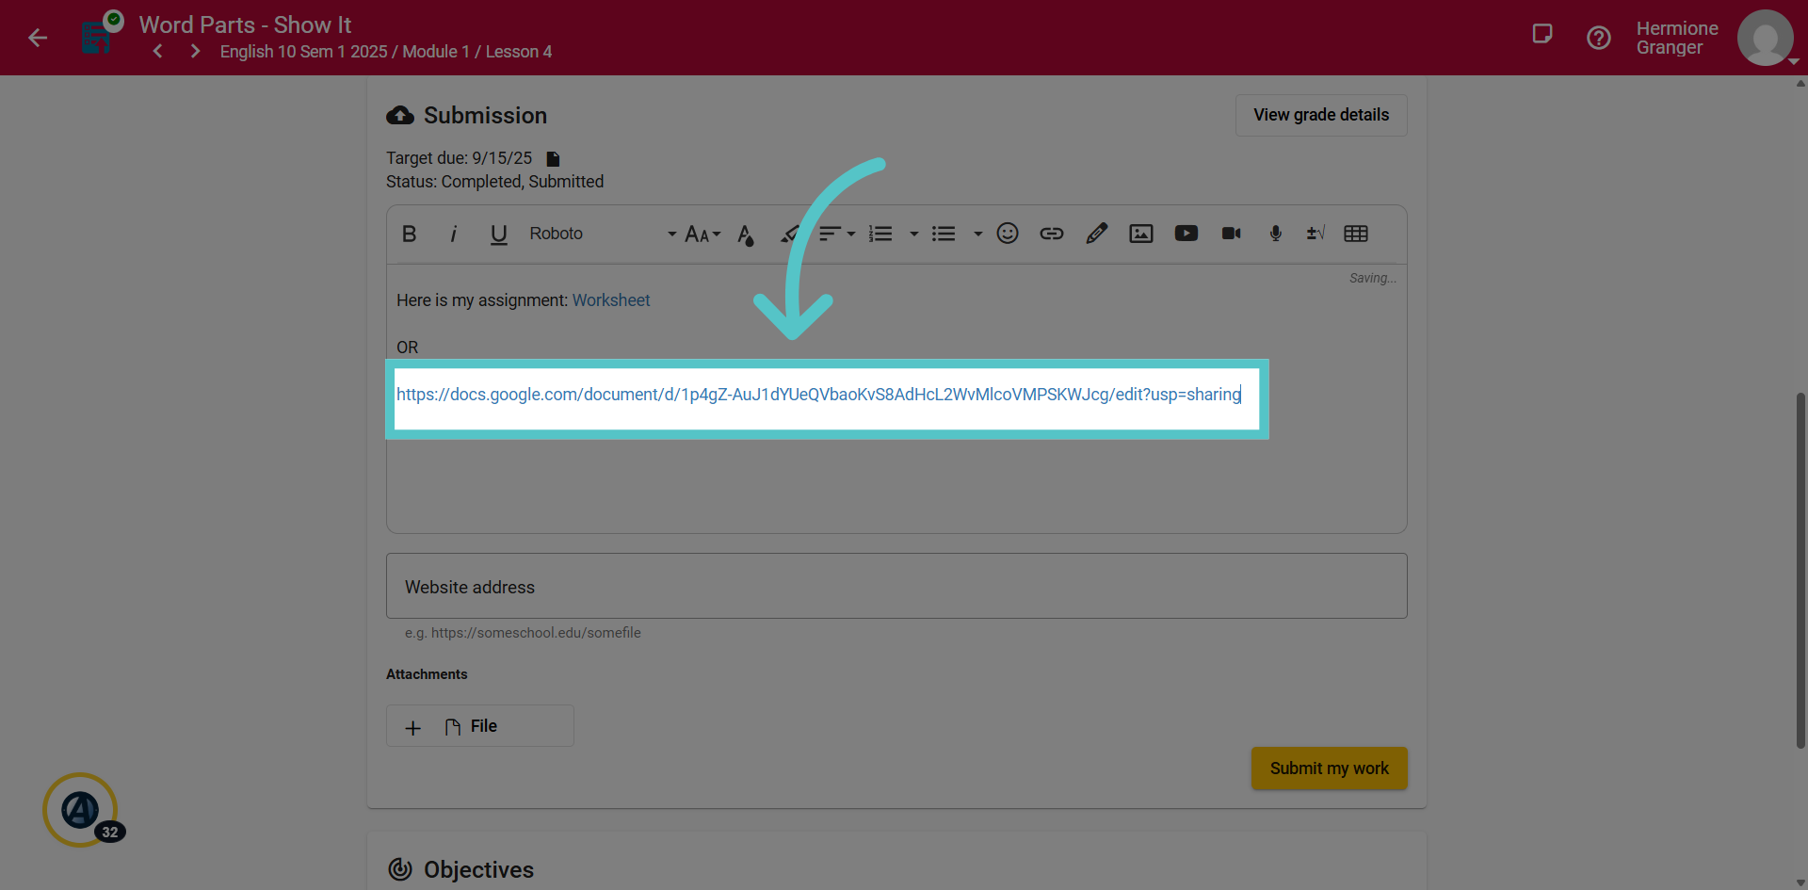This screenshot has width=1808, height=890.
Task: Click the back arrow in header
Action: (38, 38)
